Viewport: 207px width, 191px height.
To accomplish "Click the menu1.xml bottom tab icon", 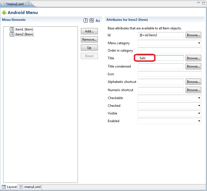I will click(21, 187).
